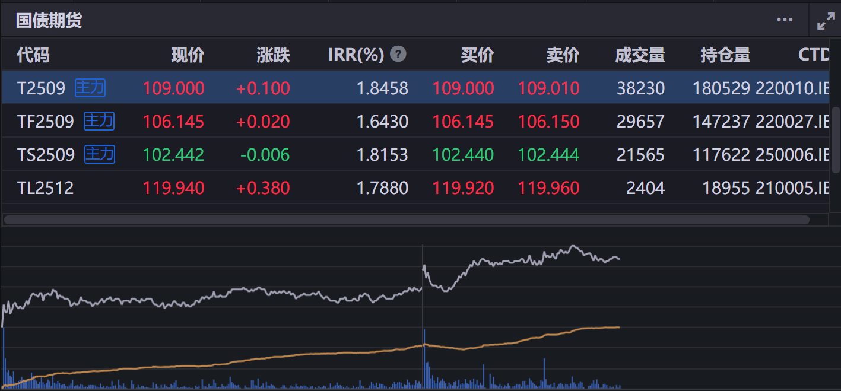Click TF2509 current price 106.145
Image resolution: width=841 pixels, height=391 pixels.
tap(174, 122)
